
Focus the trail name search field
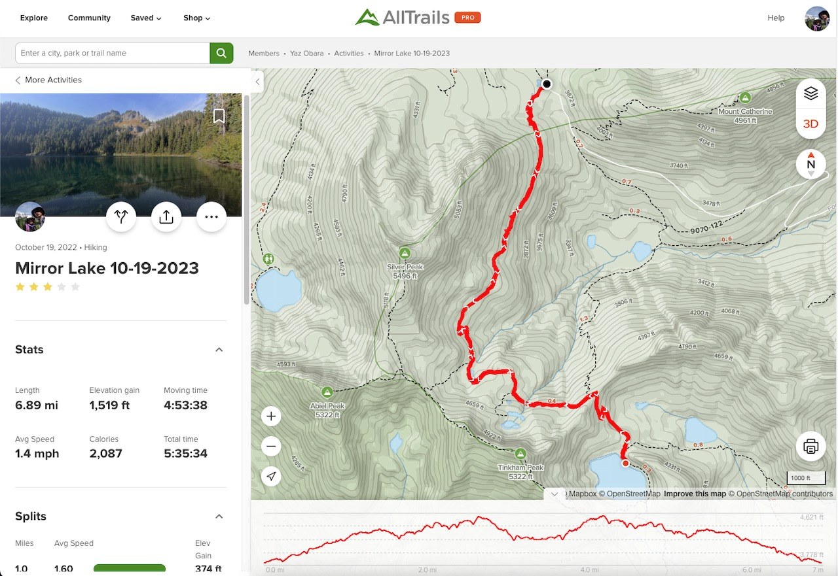coord(112,53)
